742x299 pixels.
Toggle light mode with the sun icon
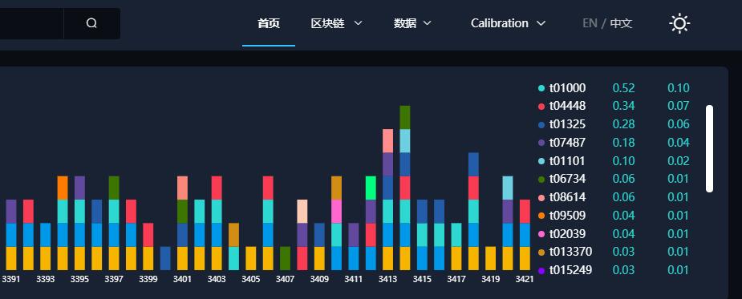[679, 23]
